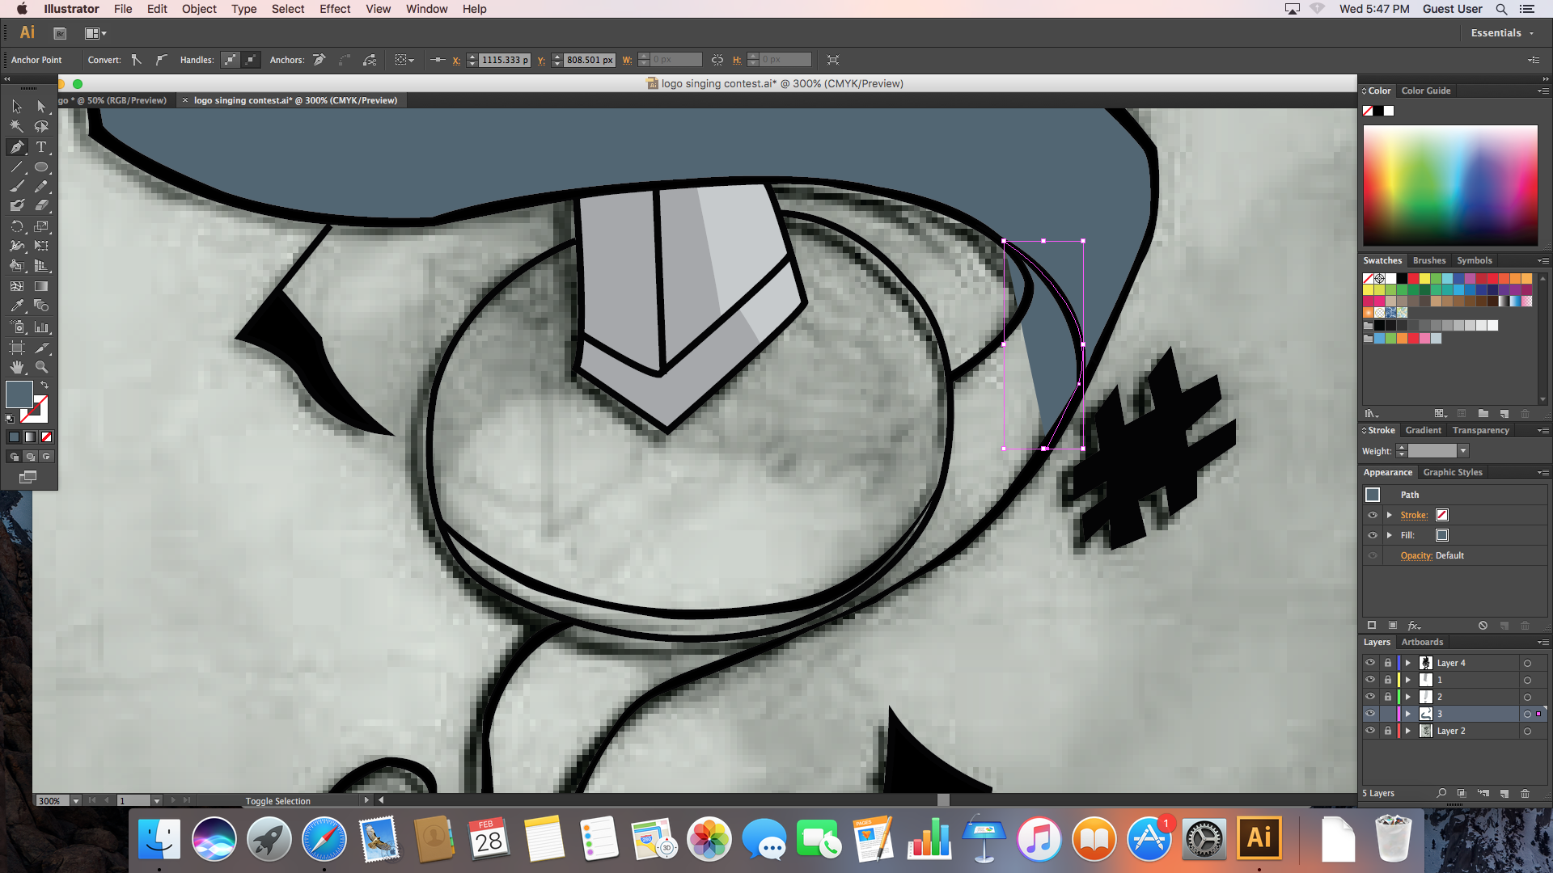The height and width of the screenshot is (873, 1553).
Task: Click the Delete Selection trash icon in Layers
Action: 1525,793
